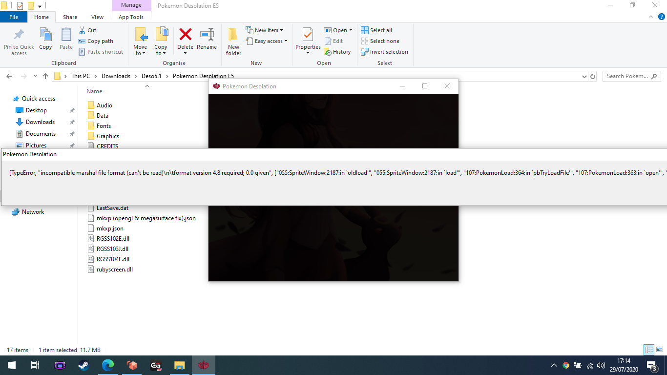Select Quick access in navigation pane
Screen dimensions: 667x375
point(38,99)
